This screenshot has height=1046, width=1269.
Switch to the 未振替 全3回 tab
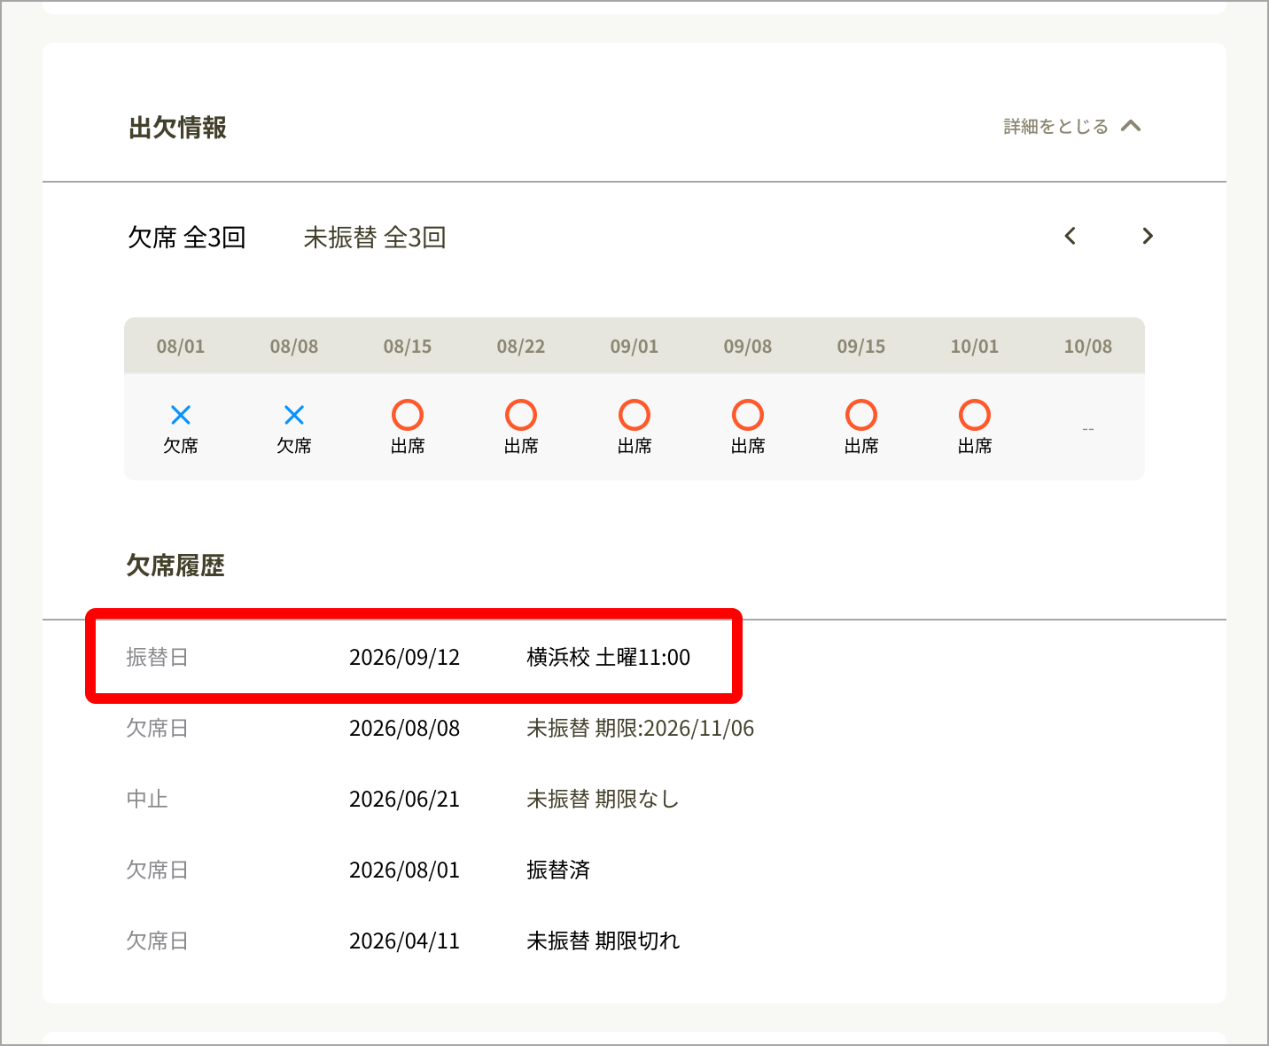(x=375, y=238)
